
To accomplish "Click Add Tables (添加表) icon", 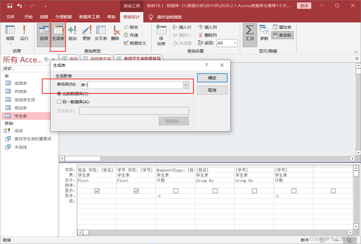I will [x=161, y=35].
